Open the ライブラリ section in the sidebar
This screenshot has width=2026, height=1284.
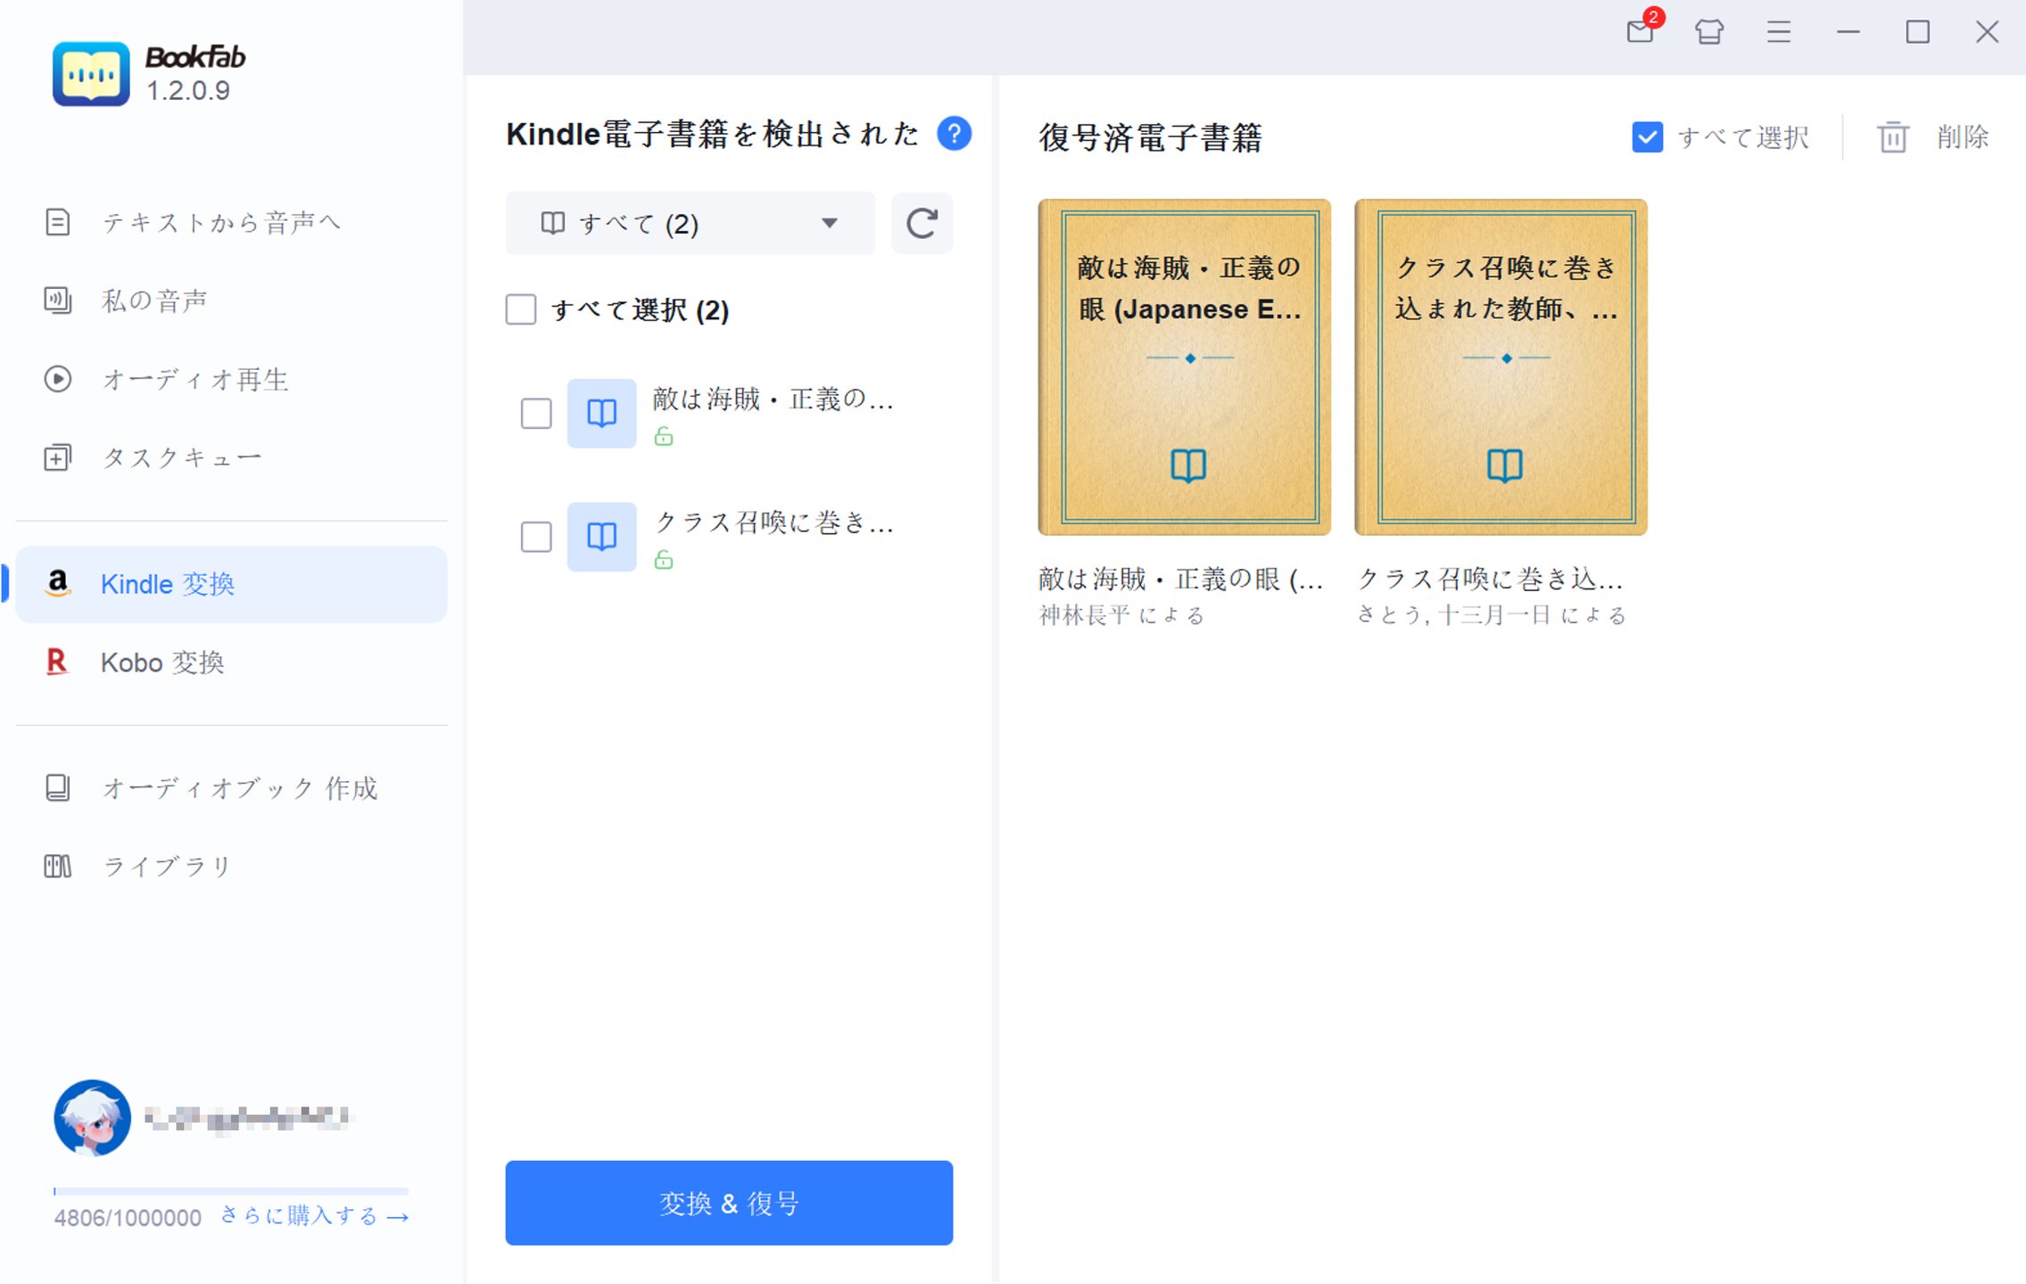[x=166, y=864]
